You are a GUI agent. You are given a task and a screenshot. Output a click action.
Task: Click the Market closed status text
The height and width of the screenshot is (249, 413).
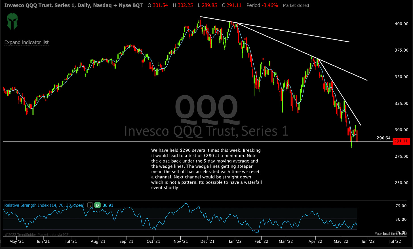[x=296, y=5]
